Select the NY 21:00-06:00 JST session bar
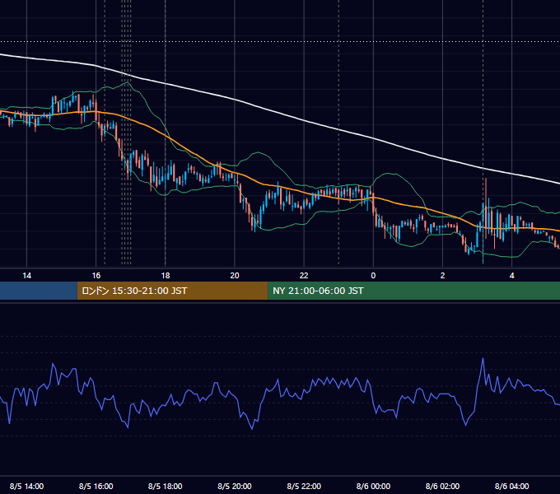The image size is (560, 494). 414,291
